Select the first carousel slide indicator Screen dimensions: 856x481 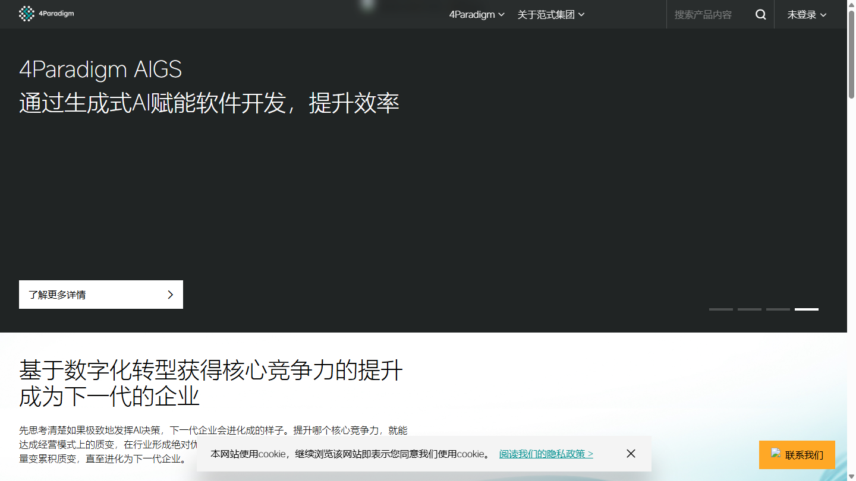point(721,309)
